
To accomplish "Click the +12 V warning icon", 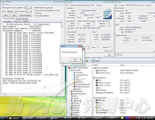I will (x=97, y=108).
